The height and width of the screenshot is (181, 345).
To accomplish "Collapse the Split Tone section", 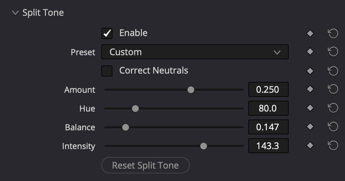I will [15, 13].
